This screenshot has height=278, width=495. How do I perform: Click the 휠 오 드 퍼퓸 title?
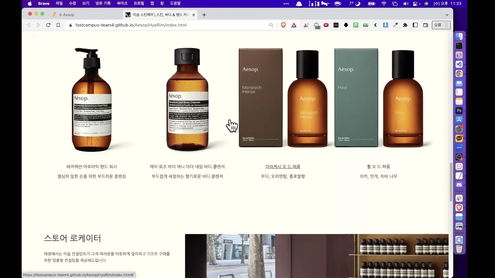[x=378, y=167]
